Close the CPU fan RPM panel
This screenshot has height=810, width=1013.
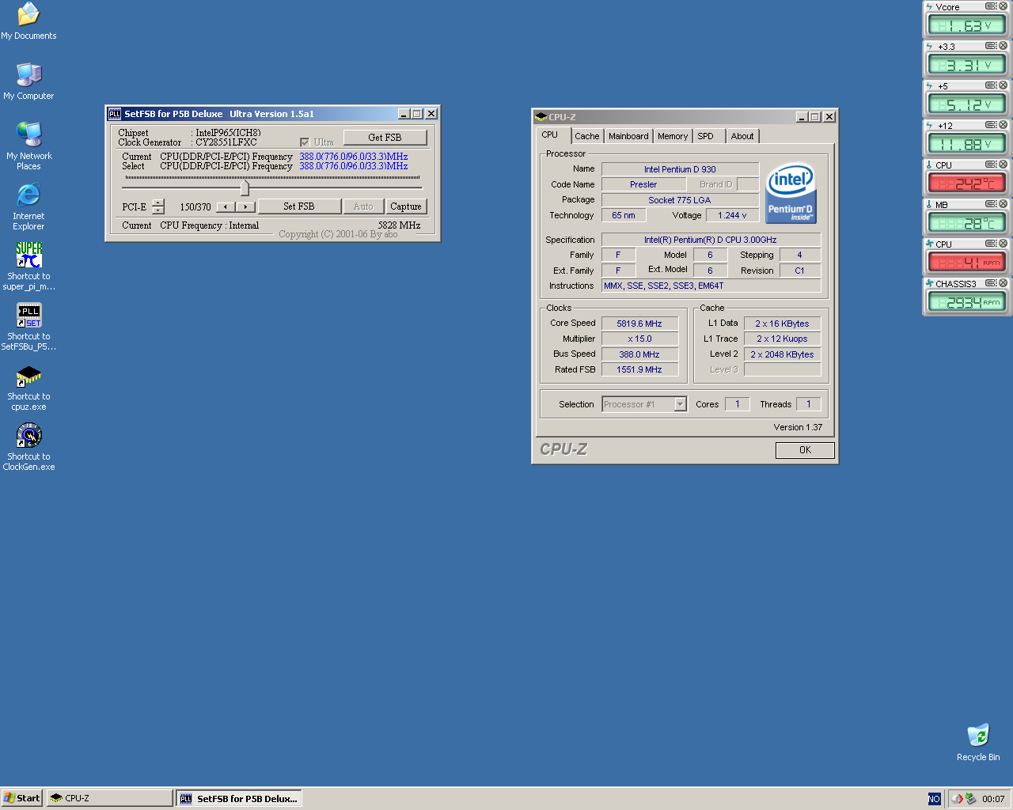pyautogui.click(x=1003, y=244)
